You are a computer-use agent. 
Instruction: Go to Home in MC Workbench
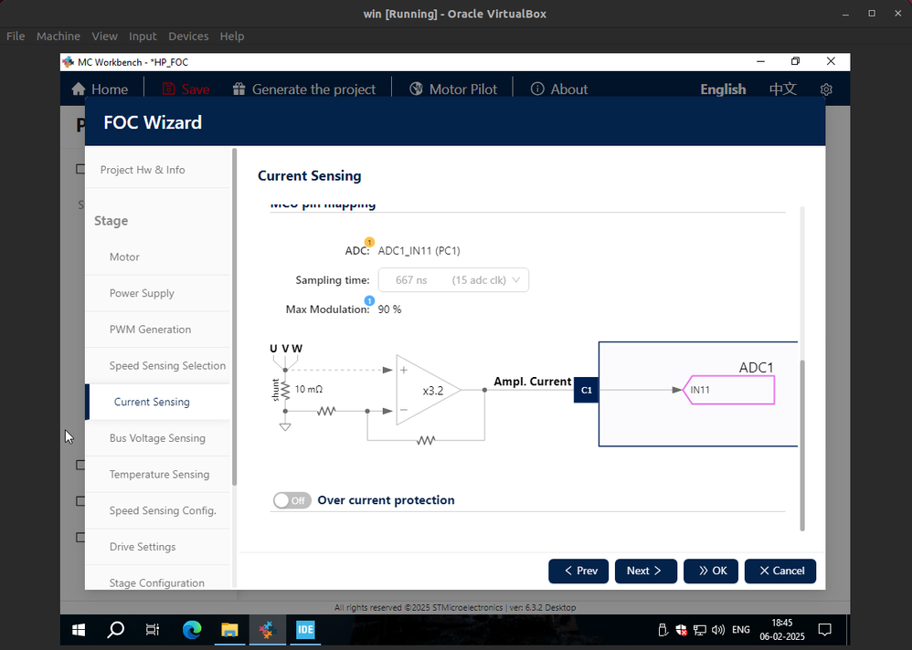click(x=100, y=89)
